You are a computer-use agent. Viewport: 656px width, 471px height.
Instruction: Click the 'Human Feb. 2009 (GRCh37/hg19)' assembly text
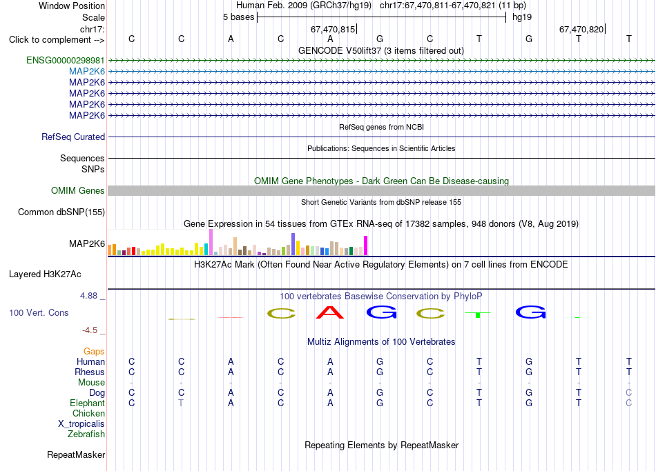[x=304, y=6]
